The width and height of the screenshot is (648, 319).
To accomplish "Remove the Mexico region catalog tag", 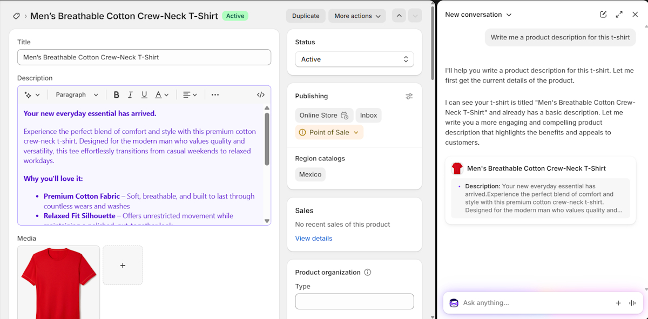I will pyautogui.click(x=310, y=174).
